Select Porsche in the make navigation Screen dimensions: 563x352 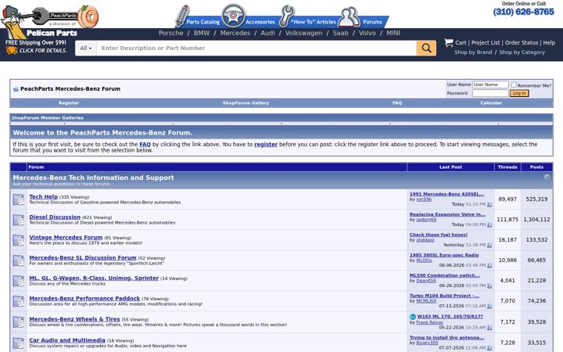tap(171, 33)
